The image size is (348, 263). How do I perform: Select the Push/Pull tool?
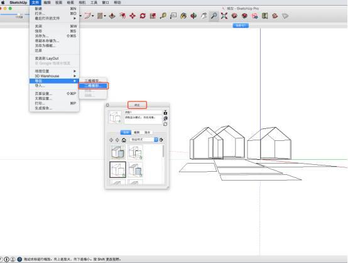coord(112,16)
